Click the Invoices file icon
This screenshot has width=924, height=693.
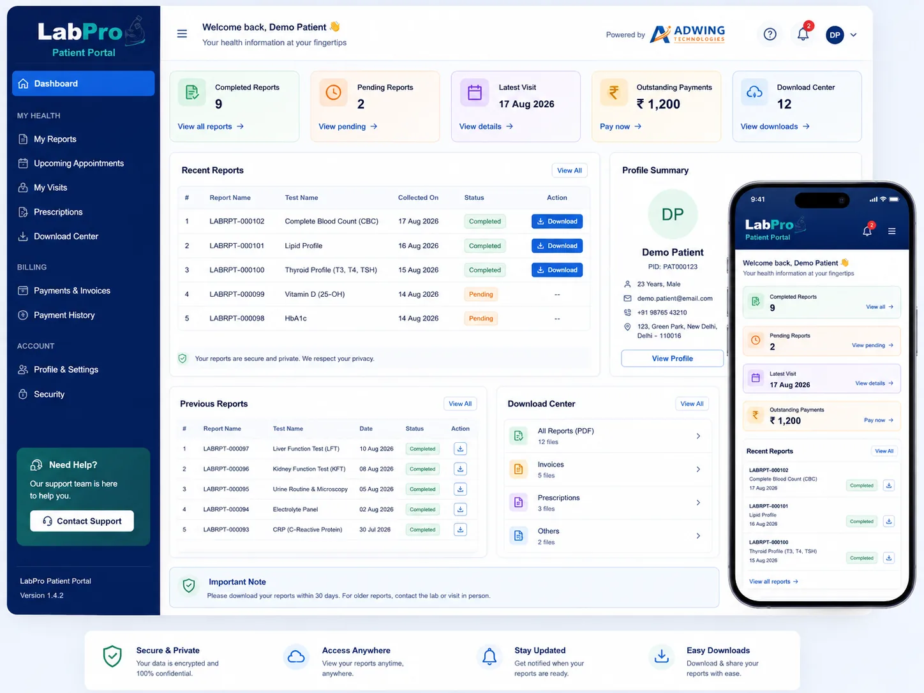pyautogui.click(x=519, y=470)
